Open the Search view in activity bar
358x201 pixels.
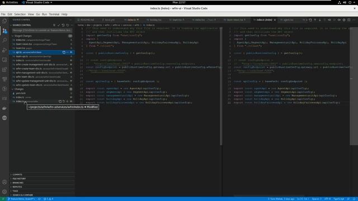[x=4, y=40]
